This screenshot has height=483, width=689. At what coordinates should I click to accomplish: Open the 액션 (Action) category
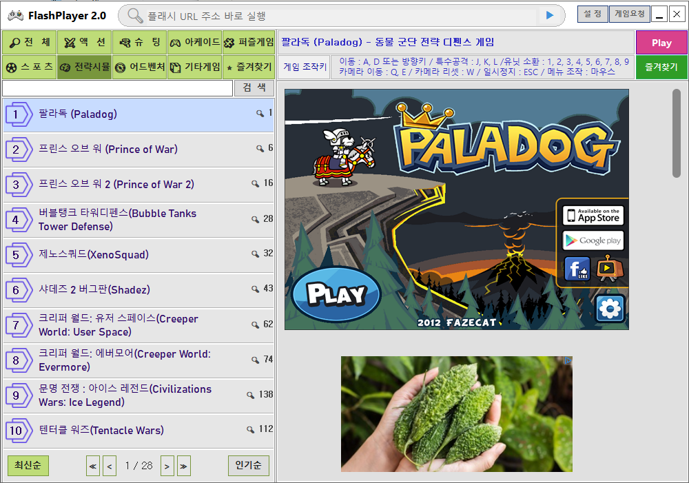click(84, 43)
